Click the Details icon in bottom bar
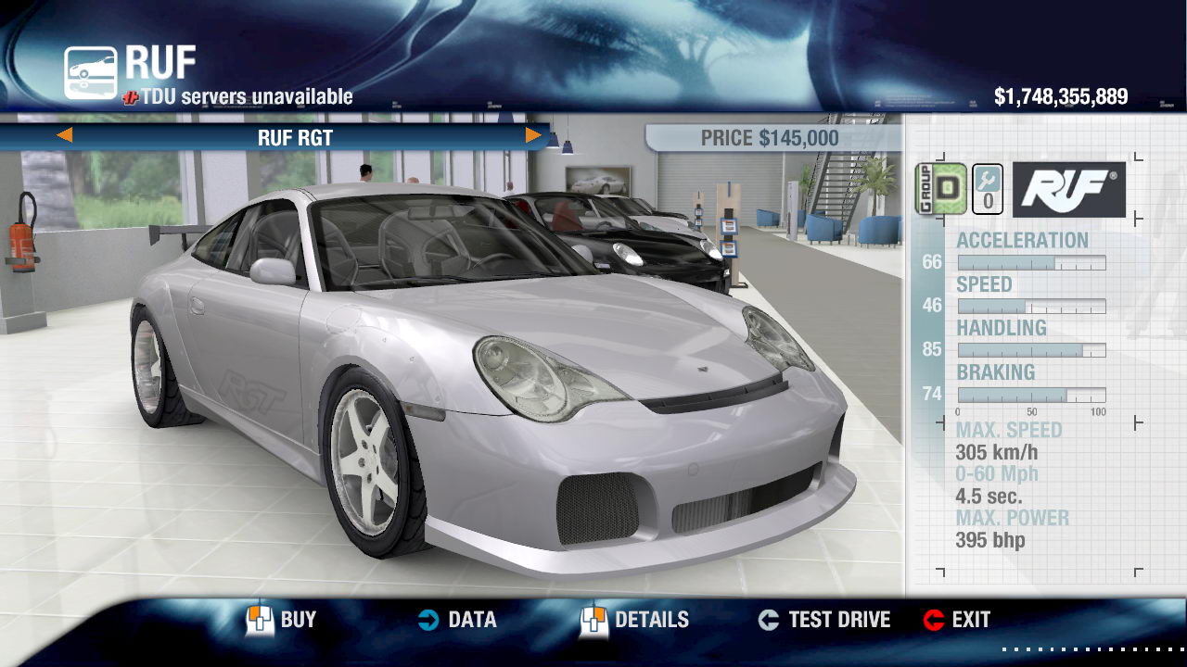Screen dimensions: 1187x667 point(593,620)
